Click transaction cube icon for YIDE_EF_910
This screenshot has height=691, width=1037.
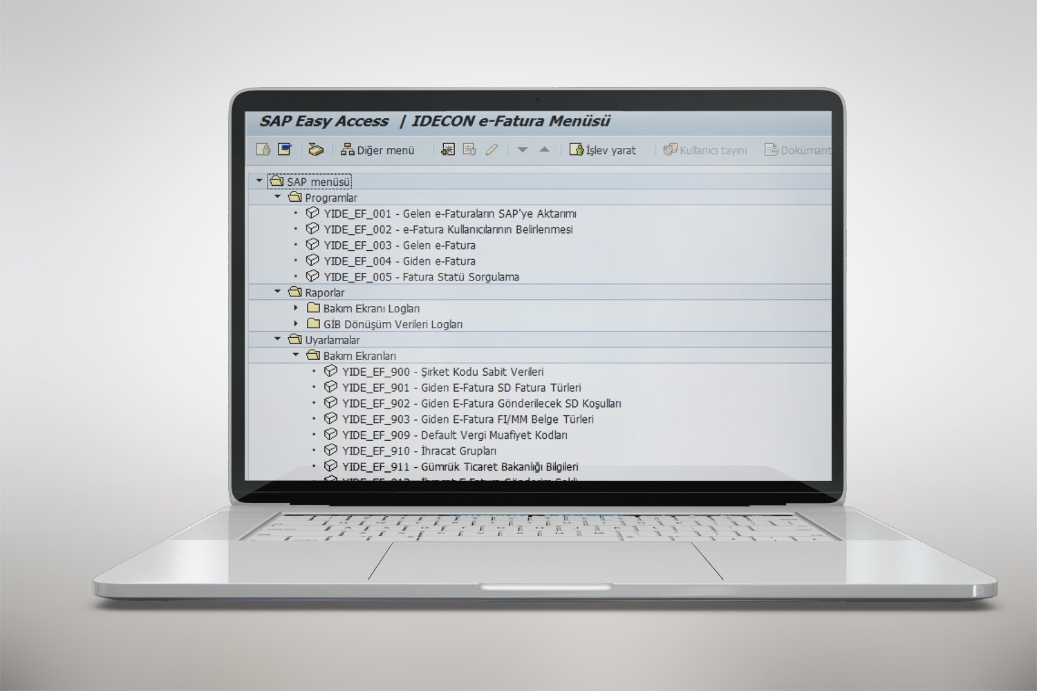(x=331, y=451)
